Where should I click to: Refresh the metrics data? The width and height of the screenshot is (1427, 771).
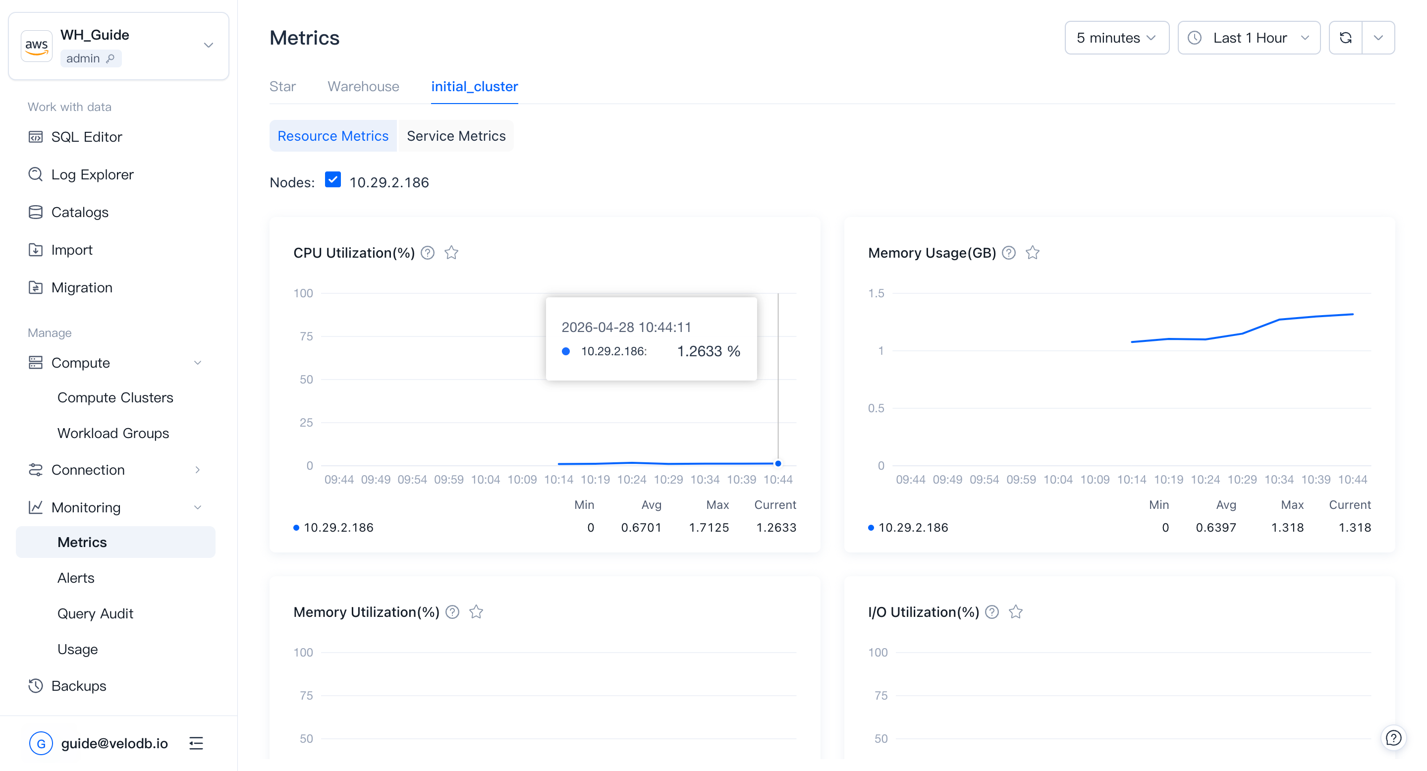tap(1346, 38)
